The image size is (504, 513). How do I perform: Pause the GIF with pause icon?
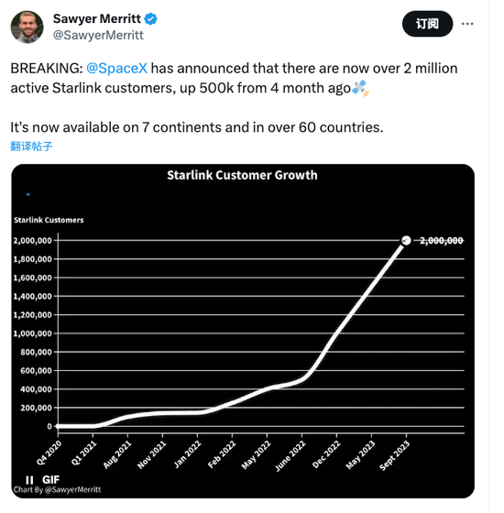tap(29, 480)
